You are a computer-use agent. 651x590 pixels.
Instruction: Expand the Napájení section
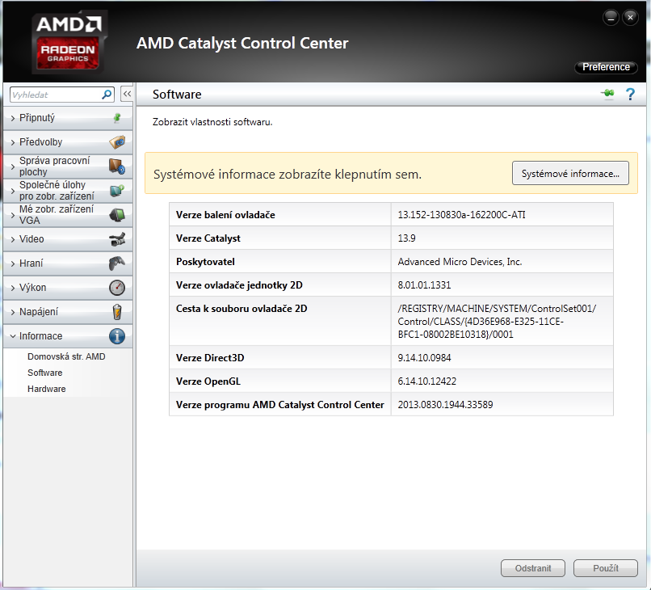coord(68,312)
